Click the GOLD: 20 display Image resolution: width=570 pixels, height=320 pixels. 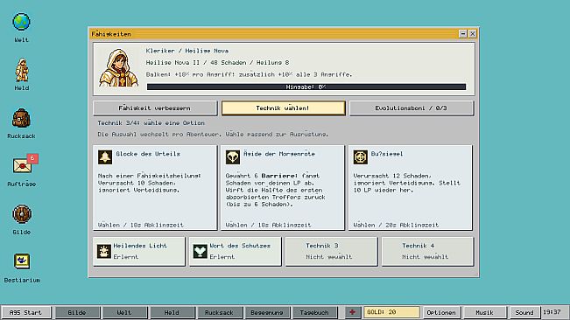coord(391,312)
